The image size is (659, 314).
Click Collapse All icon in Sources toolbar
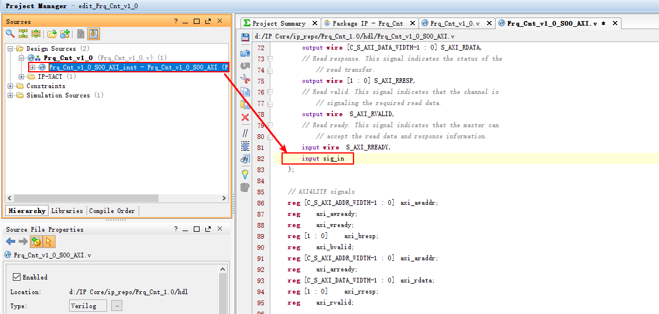[x=23, y=34]
